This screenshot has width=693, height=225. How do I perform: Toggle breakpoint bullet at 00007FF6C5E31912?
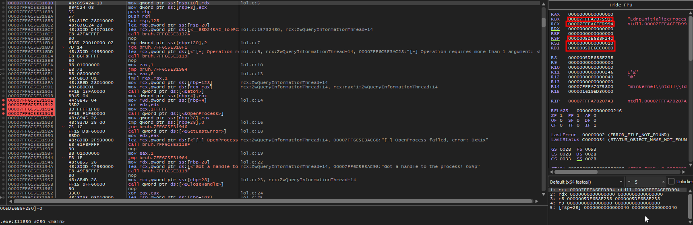(x=4, y=105)
